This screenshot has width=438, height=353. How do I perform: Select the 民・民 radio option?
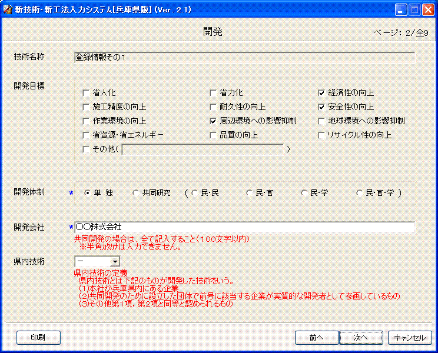195,193
